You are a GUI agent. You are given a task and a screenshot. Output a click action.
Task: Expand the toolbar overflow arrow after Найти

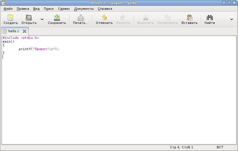click(x=232, y=19)
